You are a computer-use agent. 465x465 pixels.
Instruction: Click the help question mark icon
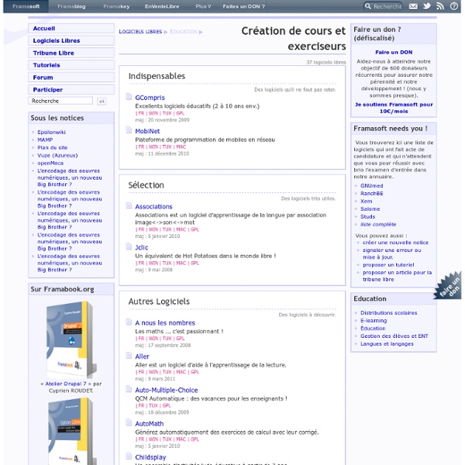pyautogui.click(x=453, y=6)
